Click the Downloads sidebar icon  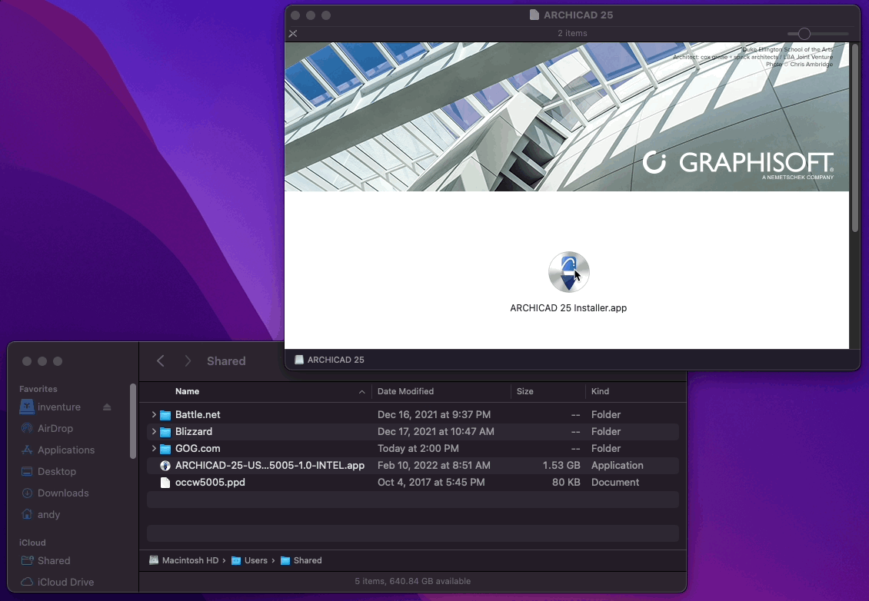[x=27, y=493]
